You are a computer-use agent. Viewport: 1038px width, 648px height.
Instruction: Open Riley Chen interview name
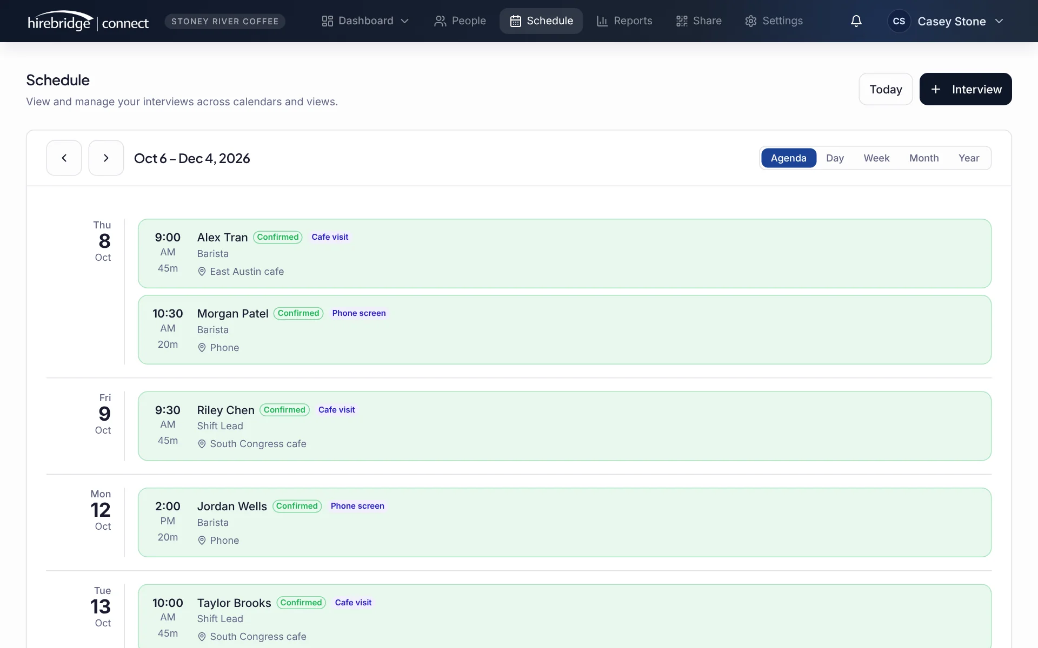click(225, 410)
